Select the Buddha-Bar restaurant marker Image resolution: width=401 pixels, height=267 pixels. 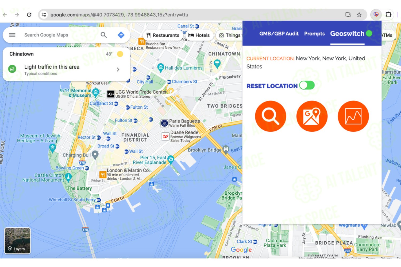tap(142, 41)
